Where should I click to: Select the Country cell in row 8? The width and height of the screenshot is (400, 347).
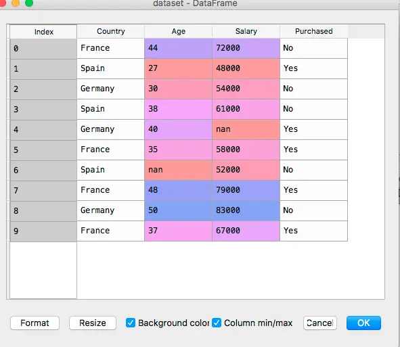pos(111,210)
